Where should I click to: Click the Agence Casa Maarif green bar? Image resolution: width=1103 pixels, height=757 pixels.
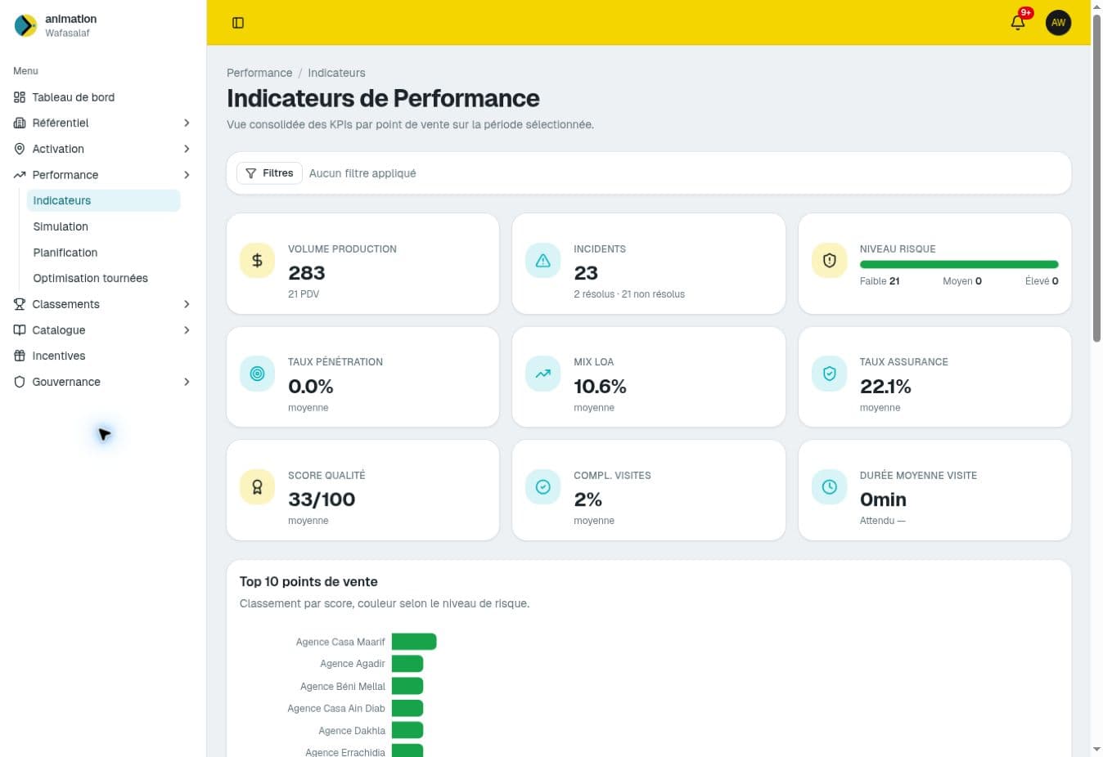click(x=414, y=642)
